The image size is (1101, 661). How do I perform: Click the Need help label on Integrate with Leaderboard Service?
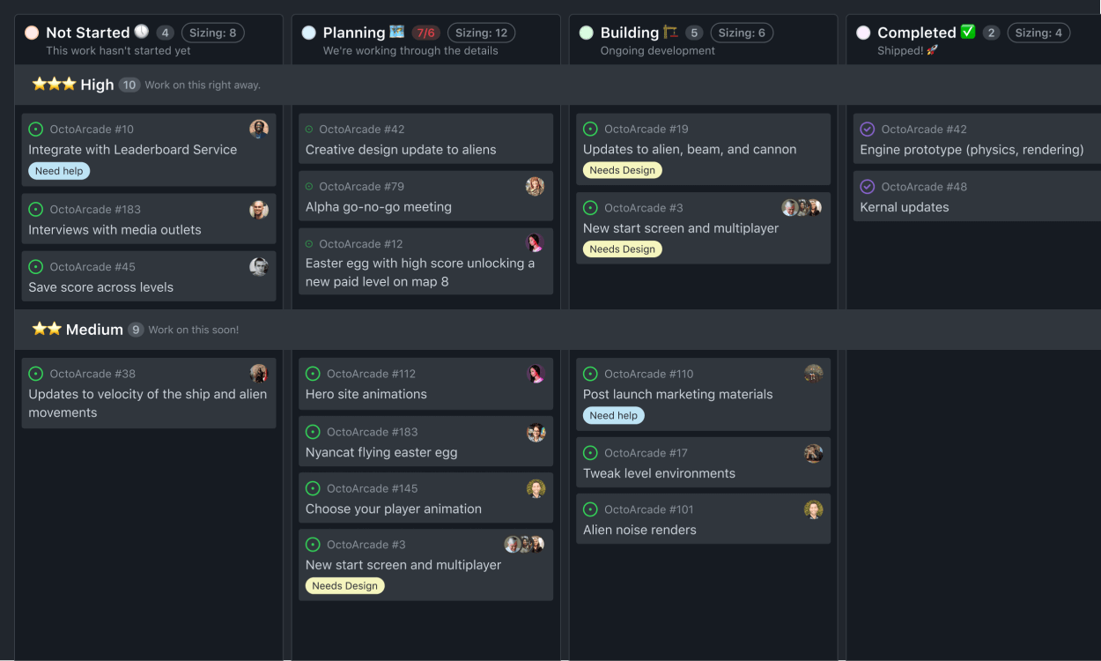(59, 170)
